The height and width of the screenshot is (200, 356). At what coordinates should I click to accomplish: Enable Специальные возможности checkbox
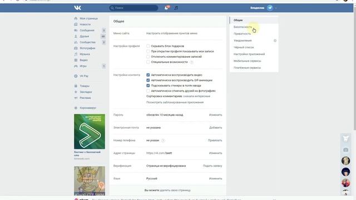(148, 62)
